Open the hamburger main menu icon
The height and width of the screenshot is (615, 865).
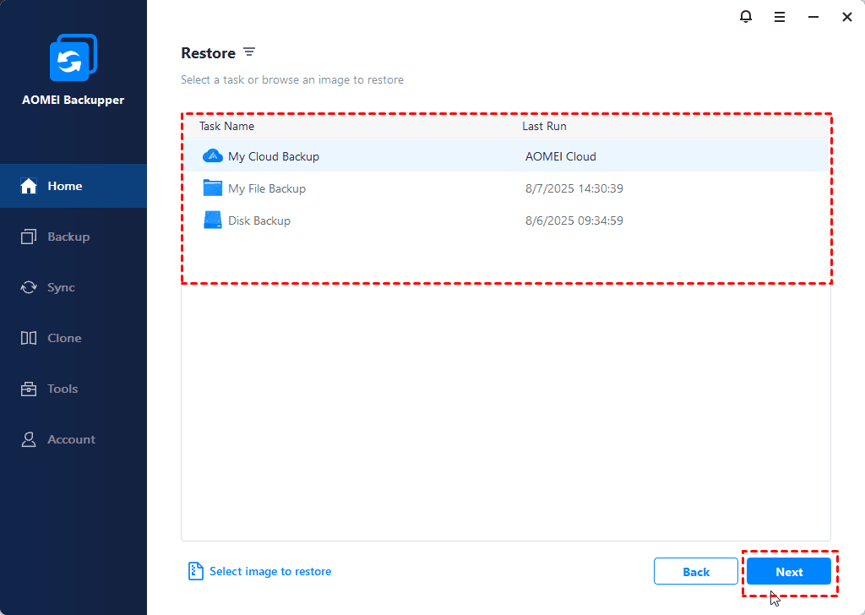[780, 17]
